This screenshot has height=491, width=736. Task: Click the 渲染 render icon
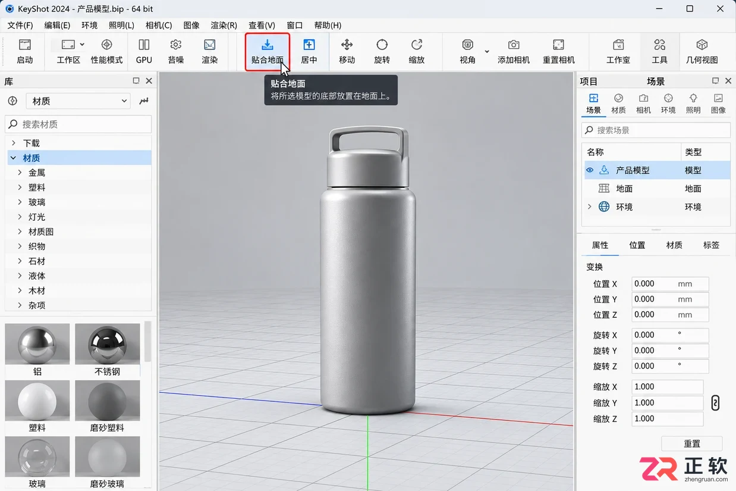tap(209, 52)
